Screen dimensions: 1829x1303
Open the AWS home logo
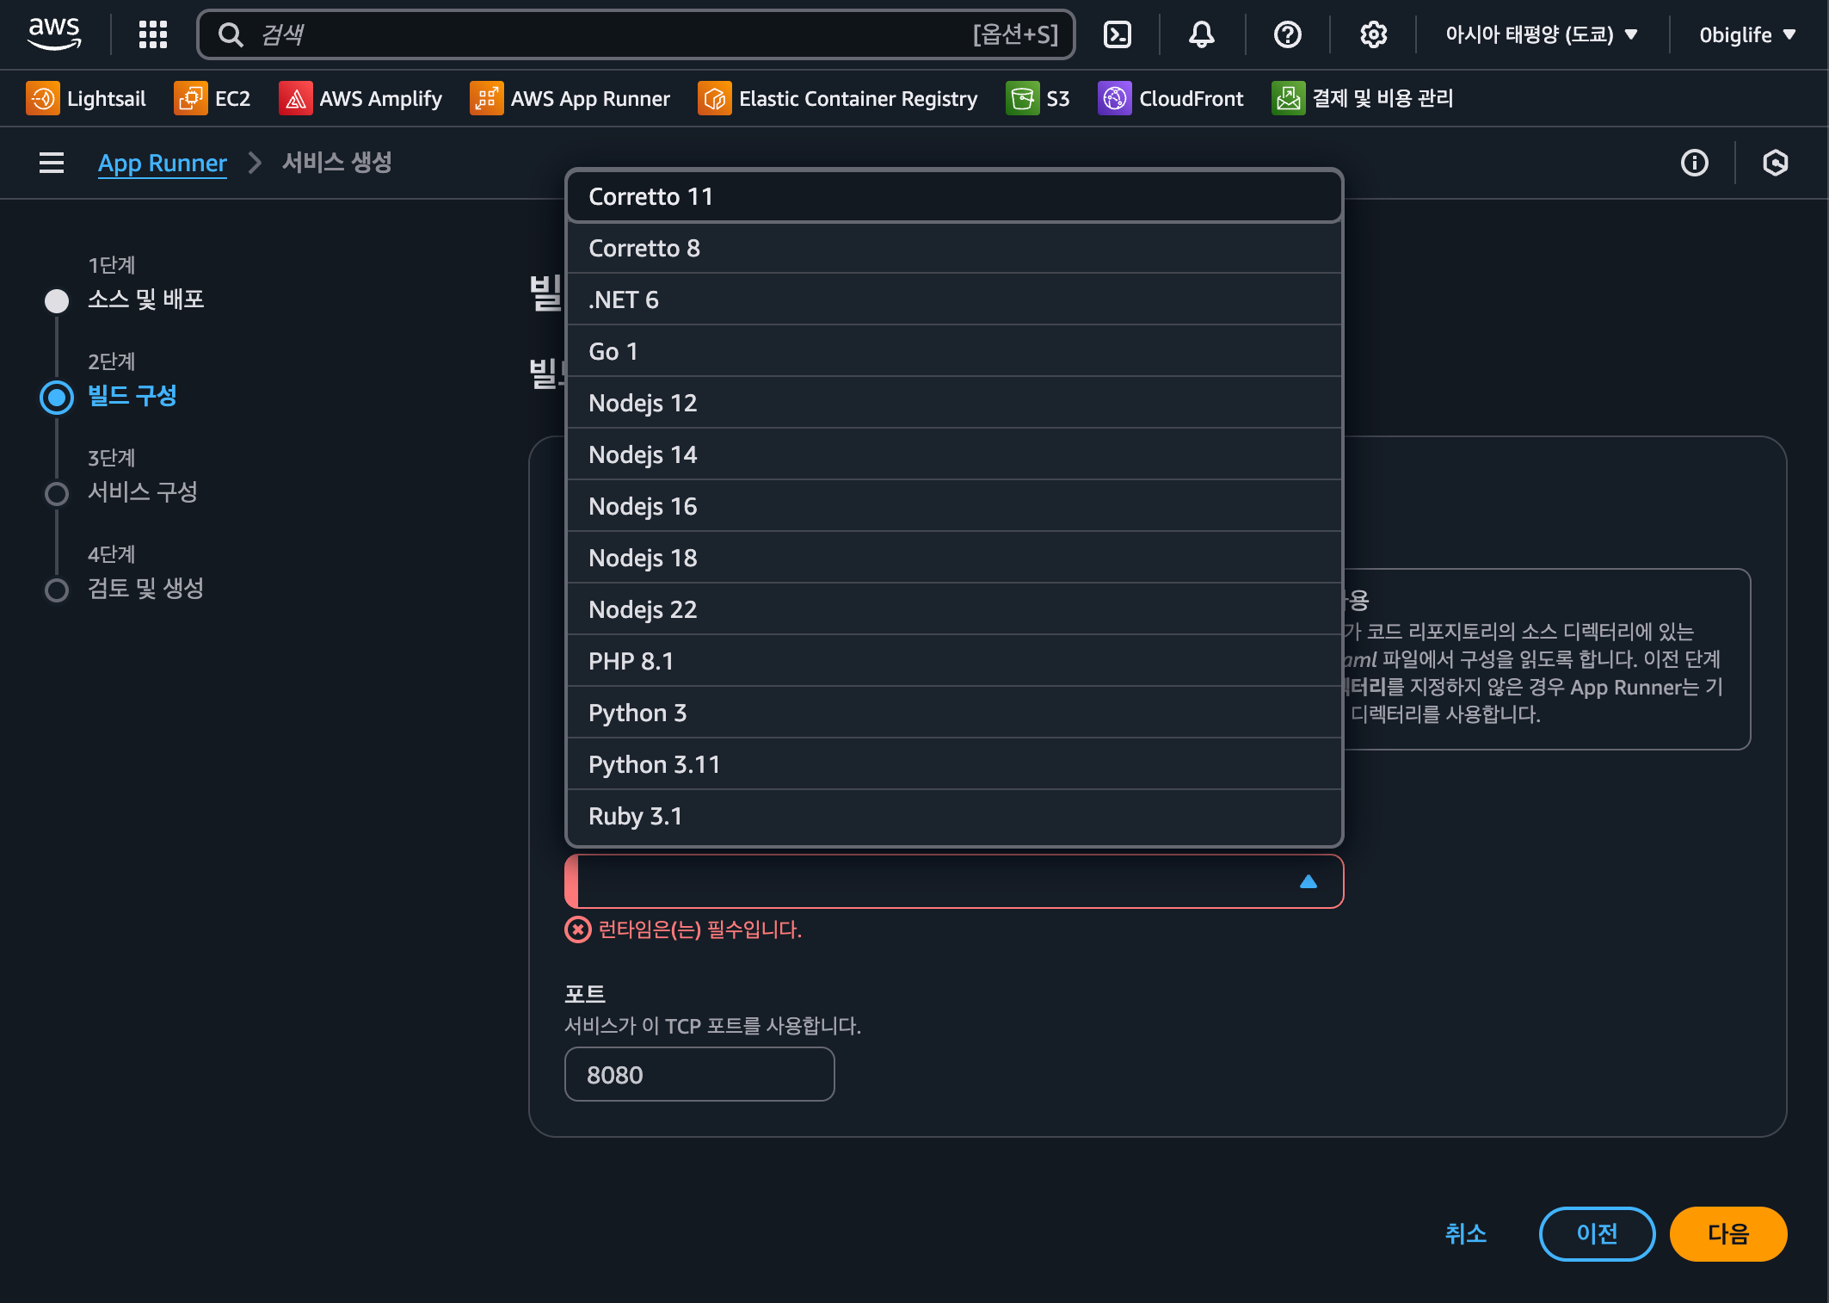[x=54, y=34]
